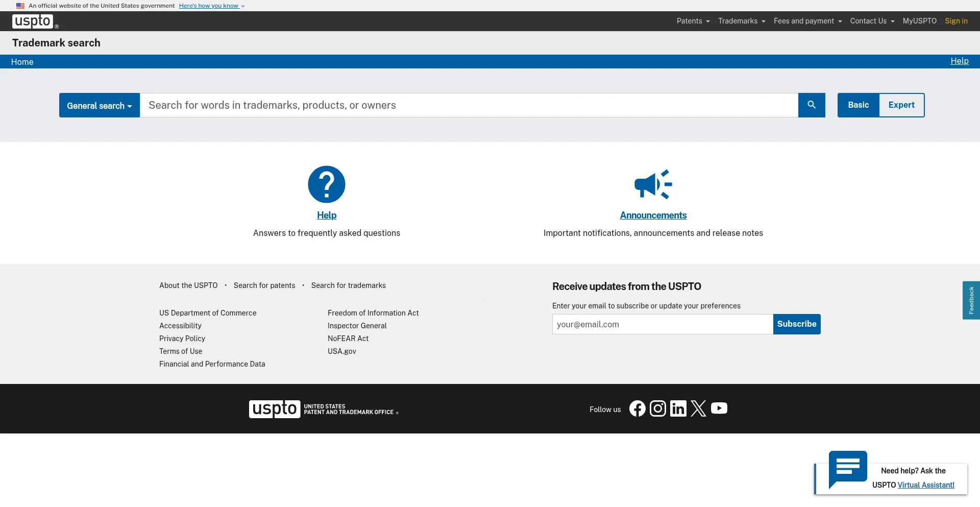Click the megaphone Announcements icon
The height and width of the screenshot is (507, 980).
coord(653,184)
